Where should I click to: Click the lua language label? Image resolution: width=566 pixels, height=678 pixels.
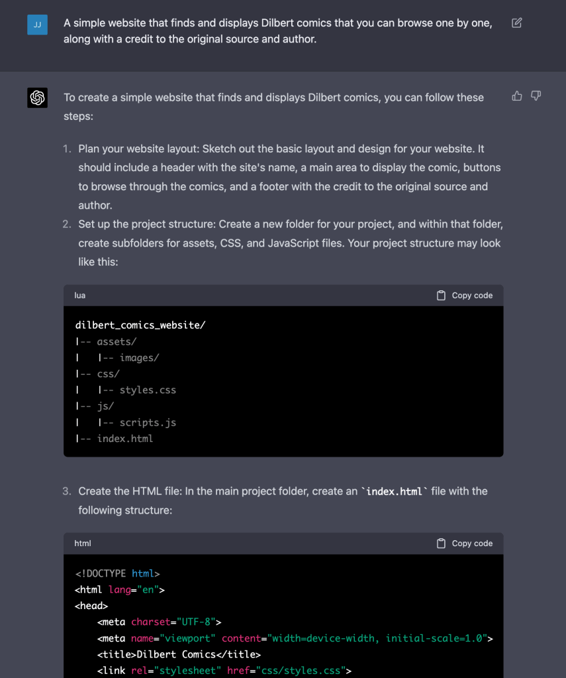[x=80, y=296]
